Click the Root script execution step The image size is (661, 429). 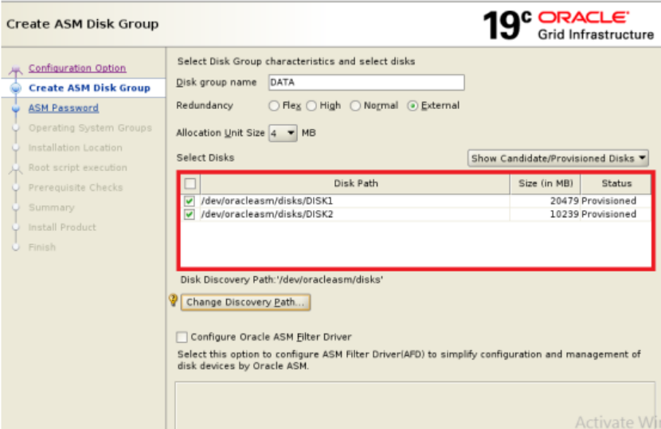click(77, 168)
